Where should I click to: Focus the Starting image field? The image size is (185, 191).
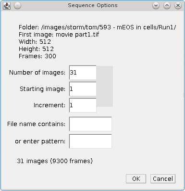(83, 89)
